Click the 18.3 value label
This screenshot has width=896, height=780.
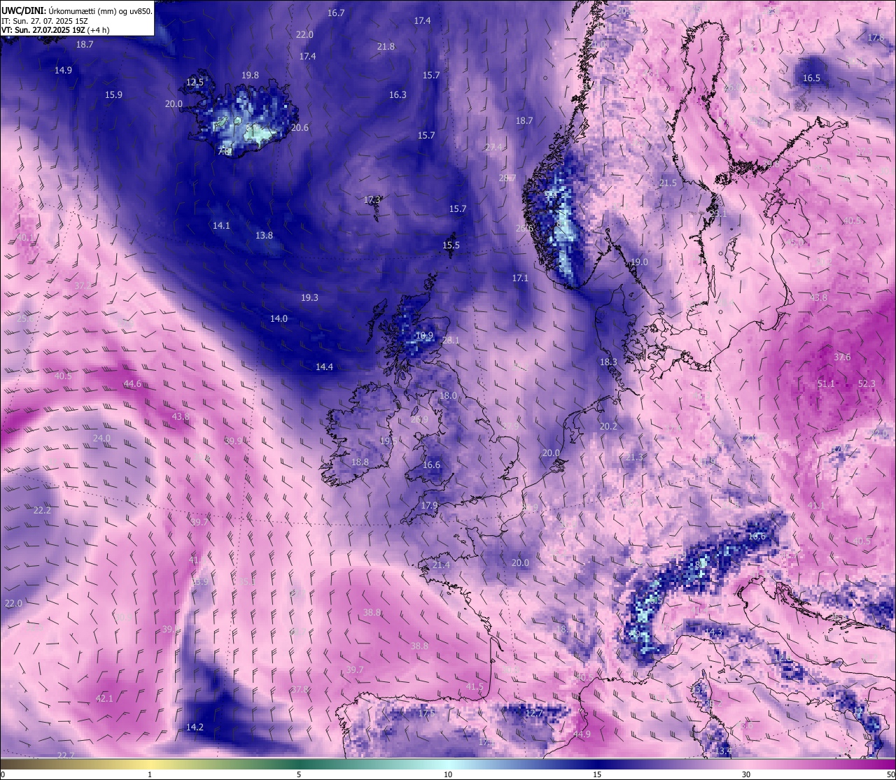(x=608, y=362)
